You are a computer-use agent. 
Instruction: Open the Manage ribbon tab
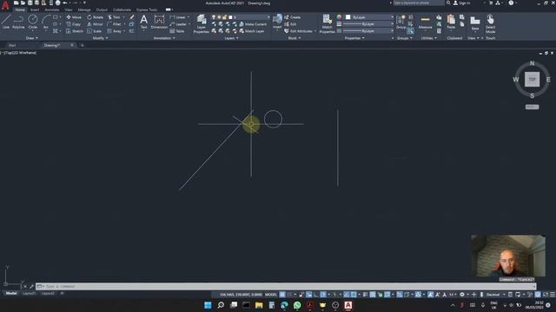84,10
